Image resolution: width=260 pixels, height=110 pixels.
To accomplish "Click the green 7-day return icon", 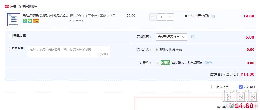I will pos(25,21).
